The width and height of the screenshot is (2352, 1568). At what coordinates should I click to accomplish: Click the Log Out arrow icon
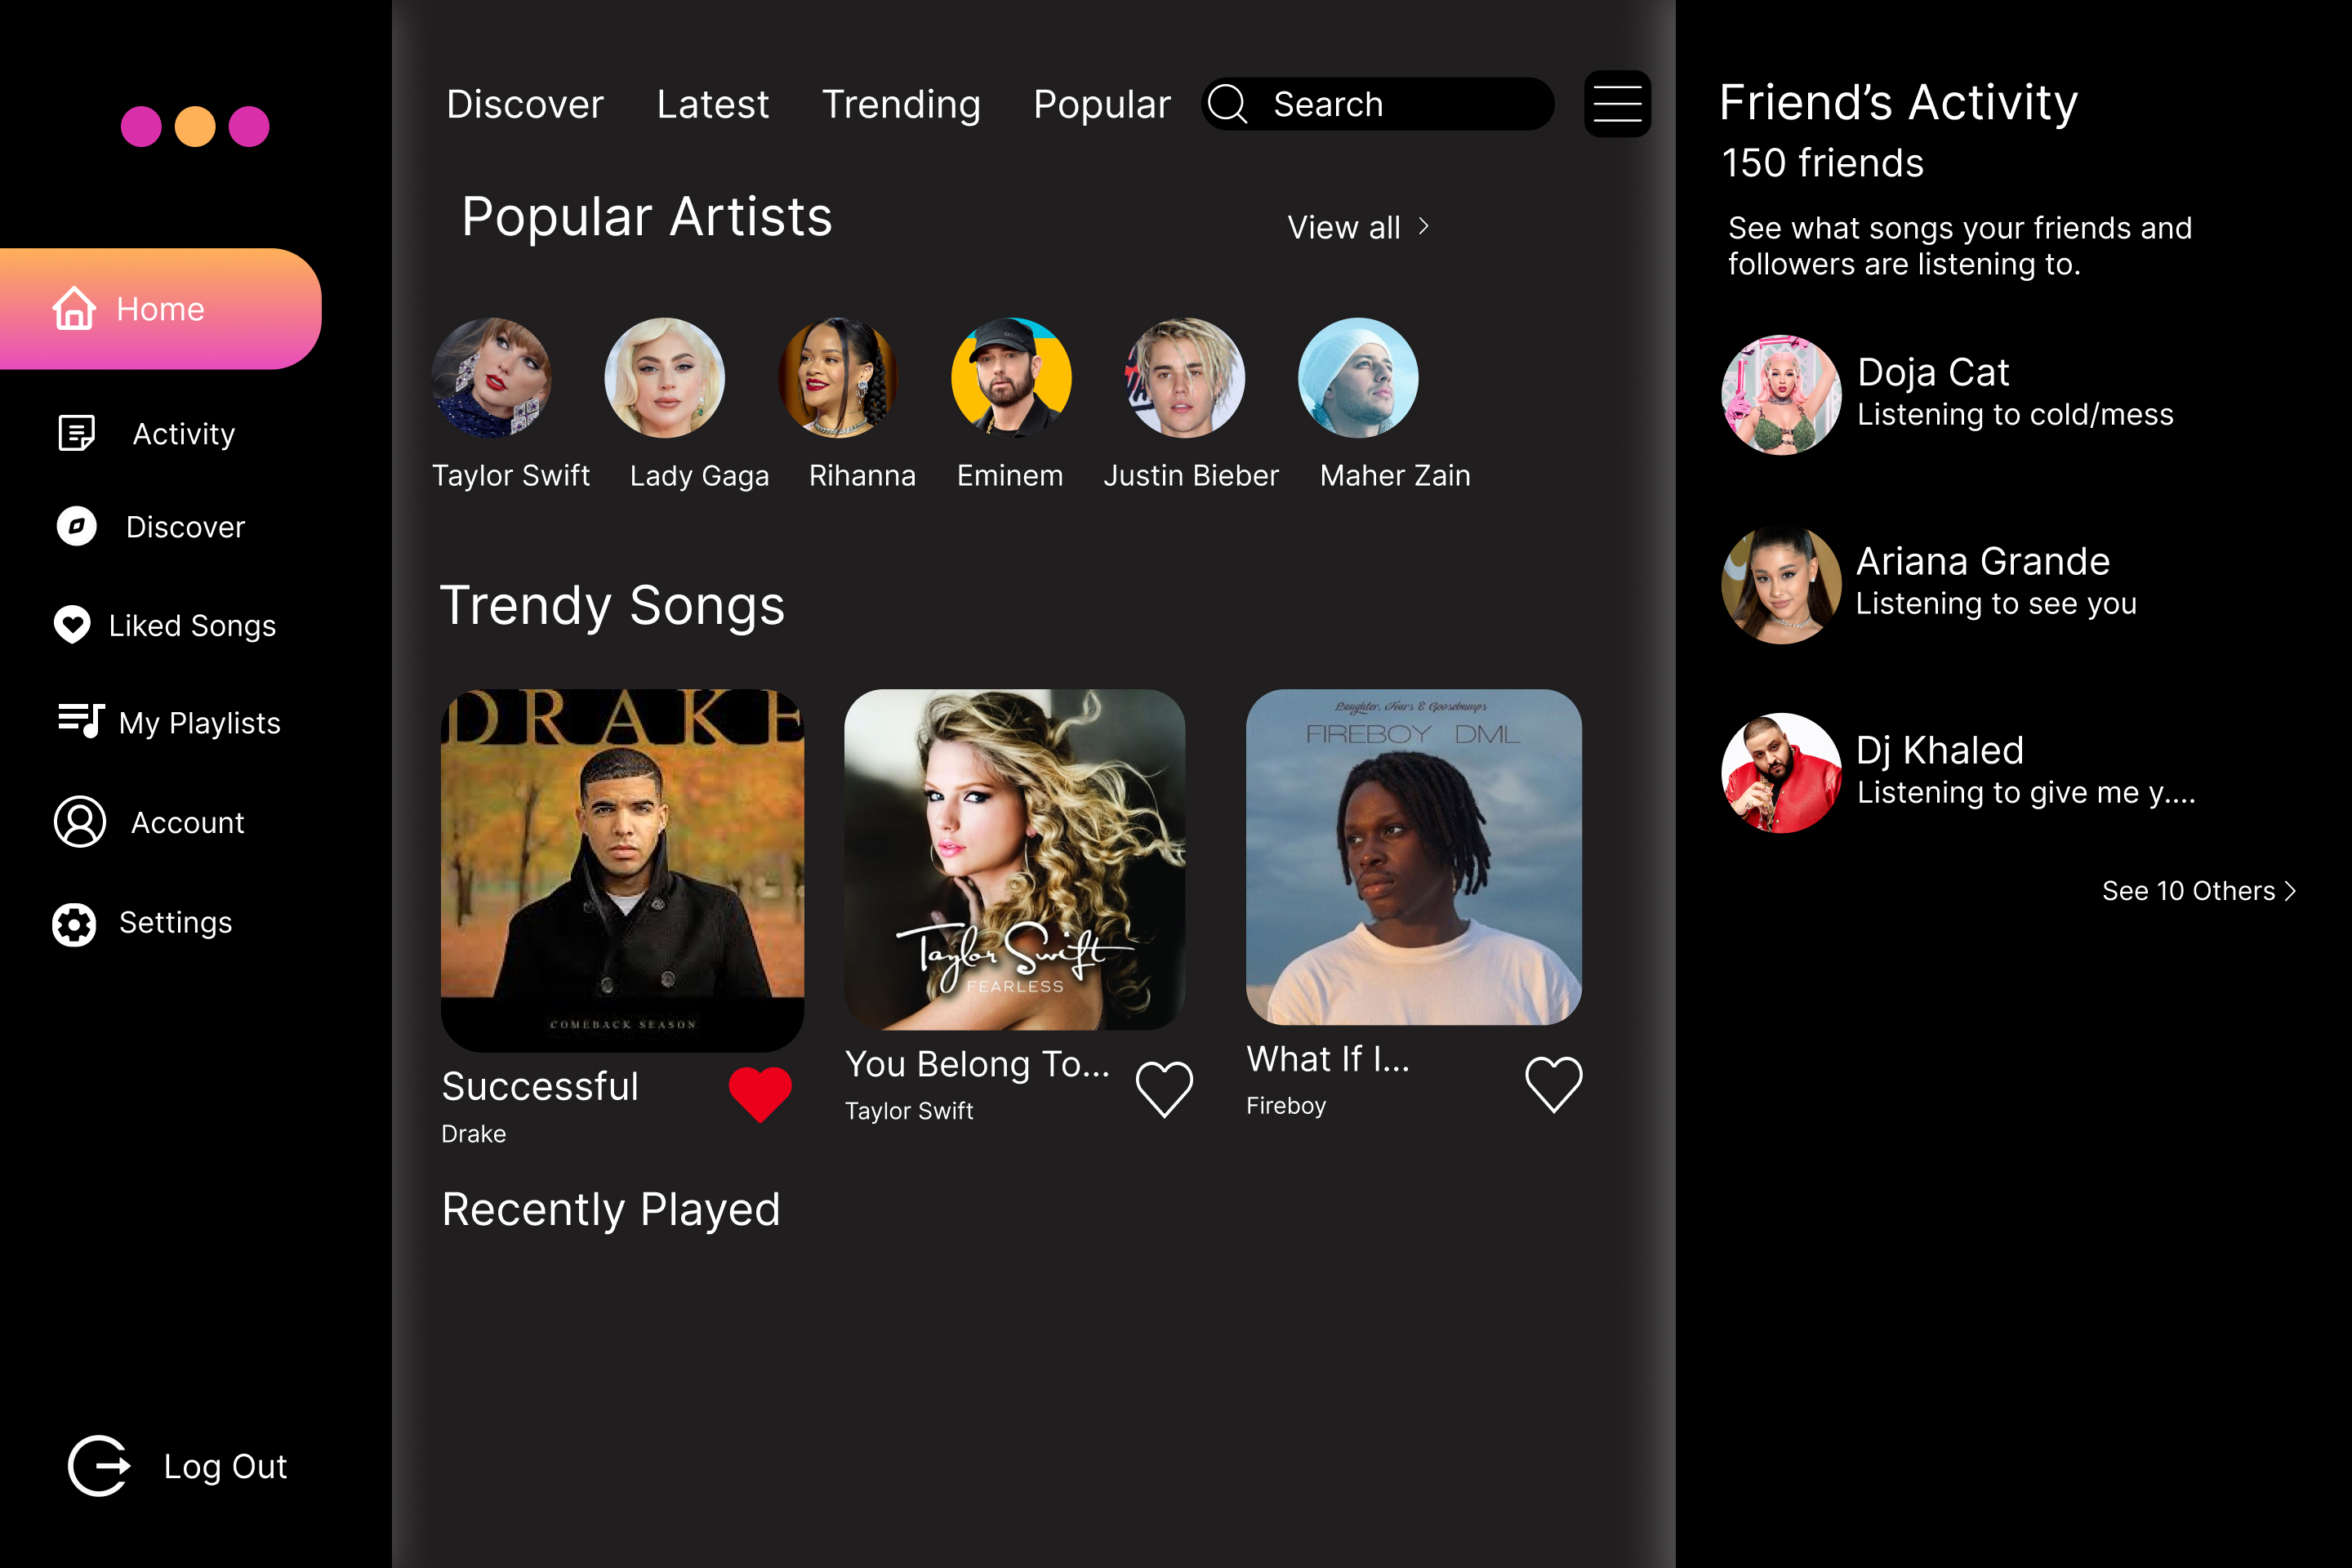pos(99,1466)
